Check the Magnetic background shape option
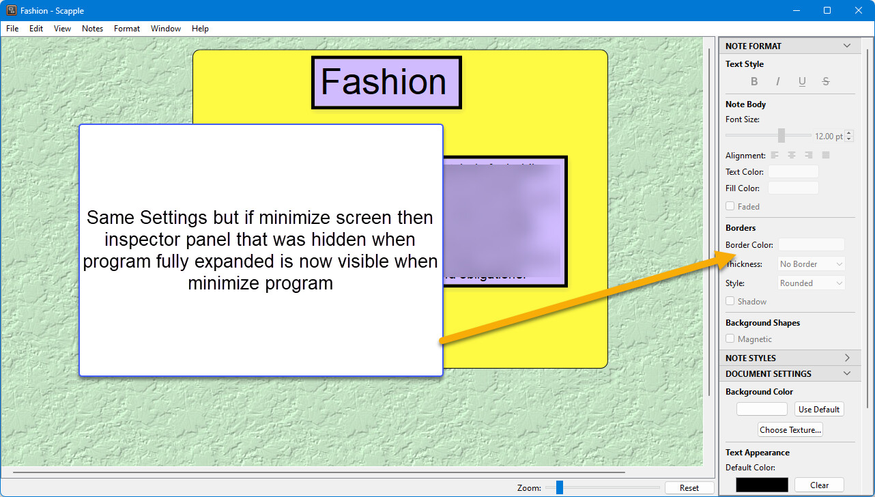Viewport: 875px width, 497px height. coord(730,339)
